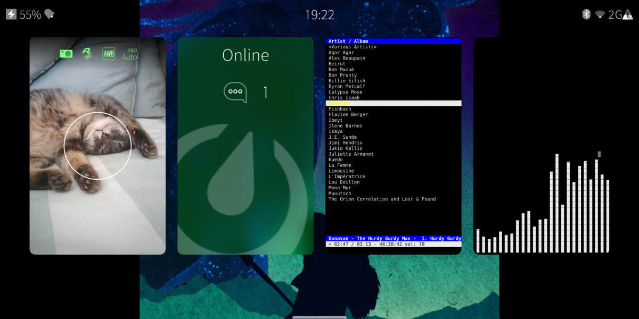
Task: Tap the camera mode icon
Action: 66,54
